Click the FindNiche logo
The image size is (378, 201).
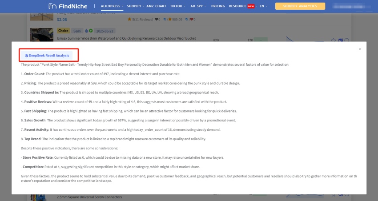[x=68, y=6]
